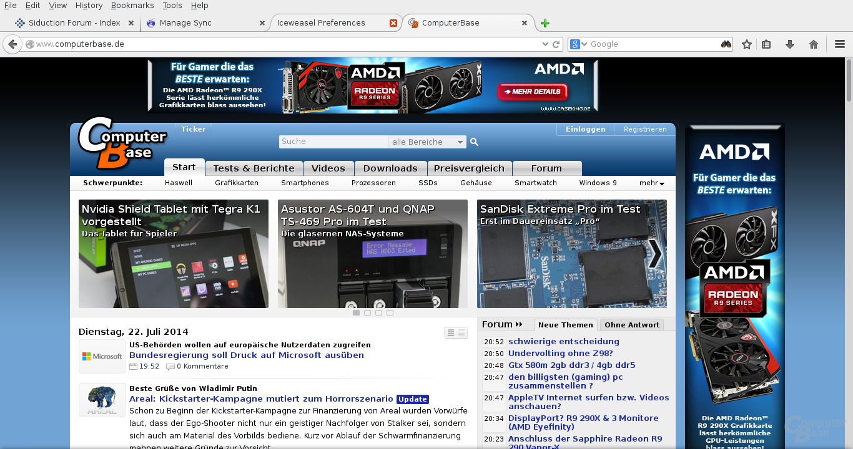Open the 'Tests & Berichte' site tab

254,168
